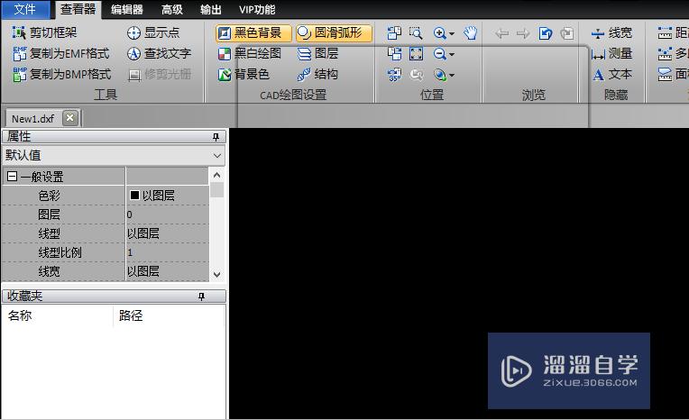The height and width of the screenshot is (420, 689).
Task: Open the 图层 layers dialog
Action: [x=317, y=53]
